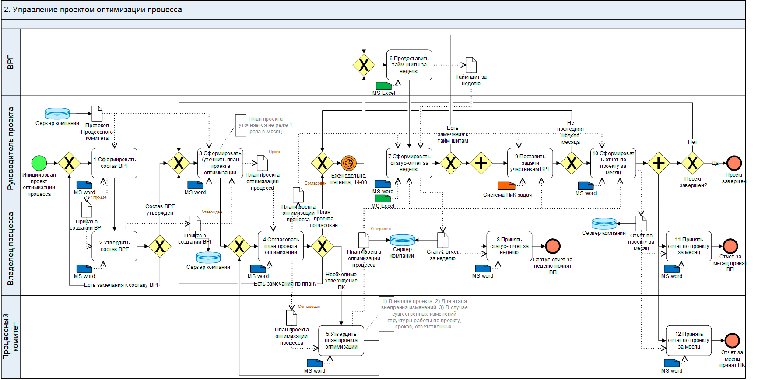Select the Сервер компании database beside Протокол document
Viewport: 758px width, 380px height.
click(57, 114)
